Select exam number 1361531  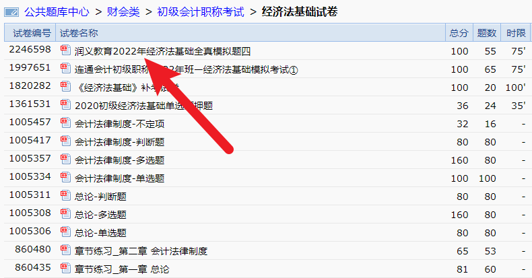(x=30, y=104)
